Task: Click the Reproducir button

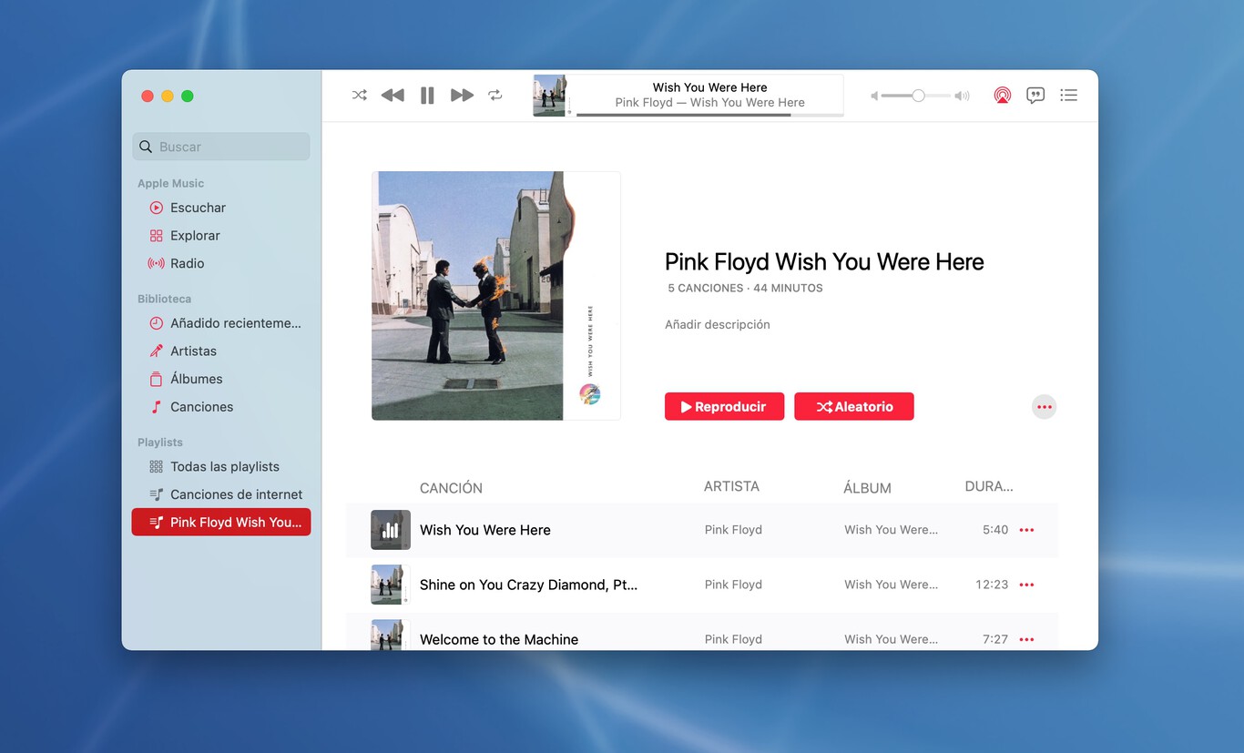Action: [724, 406]
